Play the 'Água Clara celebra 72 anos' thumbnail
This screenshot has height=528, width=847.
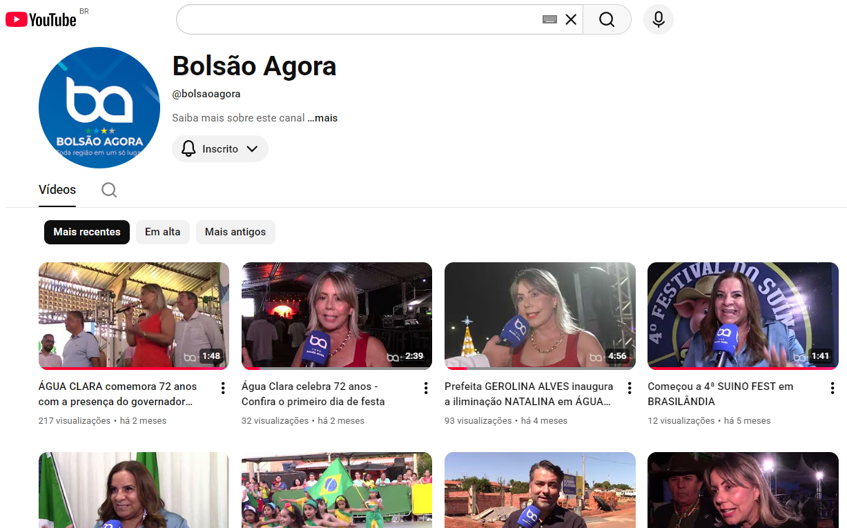click(337, 316)
